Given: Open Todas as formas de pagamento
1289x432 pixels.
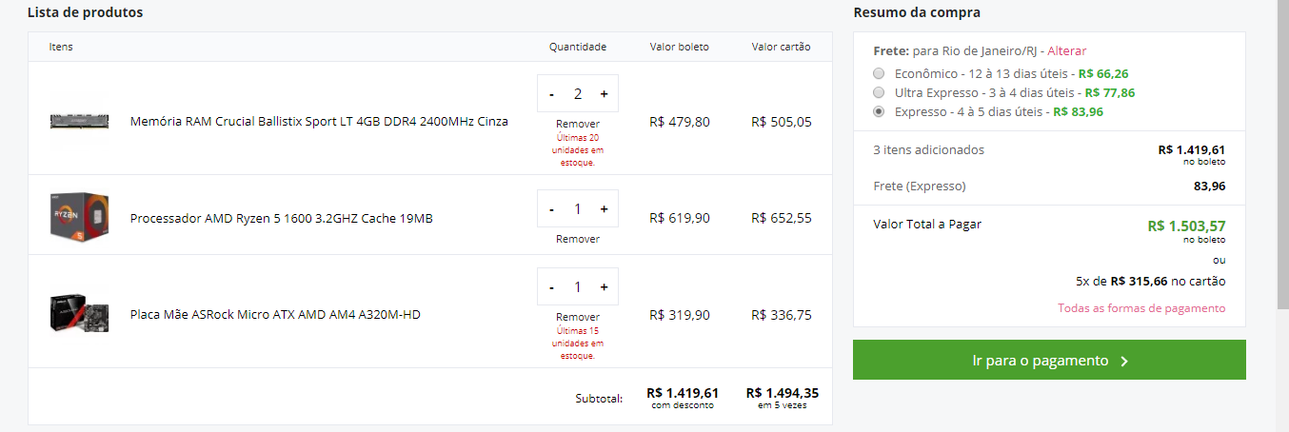Looking at the screenshot, I should 1141,308.
